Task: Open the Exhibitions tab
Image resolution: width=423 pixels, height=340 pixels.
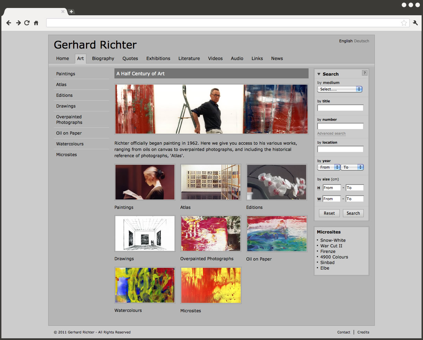Action: coord(158,58)
